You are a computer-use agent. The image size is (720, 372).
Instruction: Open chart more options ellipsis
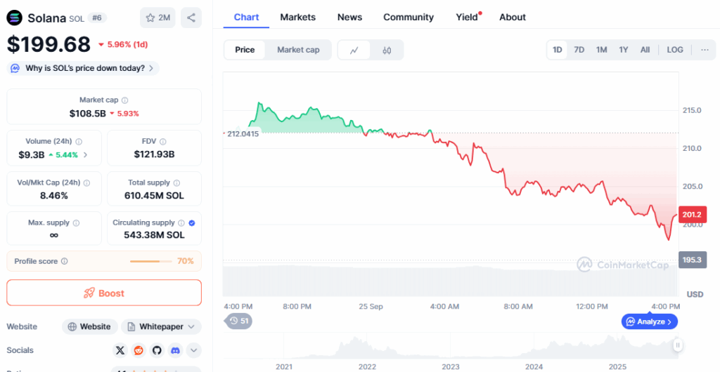tap(705, 50)
